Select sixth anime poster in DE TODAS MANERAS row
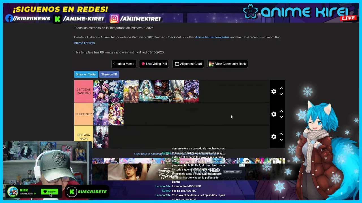The height and width of the screenshot is (203, 362). point(176,91)
